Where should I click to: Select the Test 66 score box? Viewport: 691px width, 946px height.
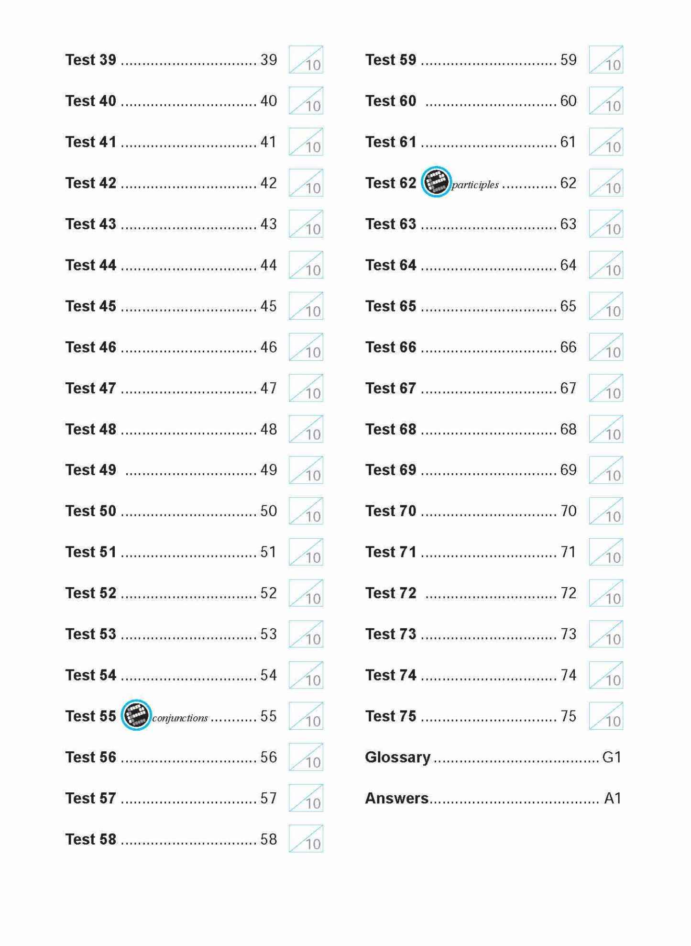point(606,346)
